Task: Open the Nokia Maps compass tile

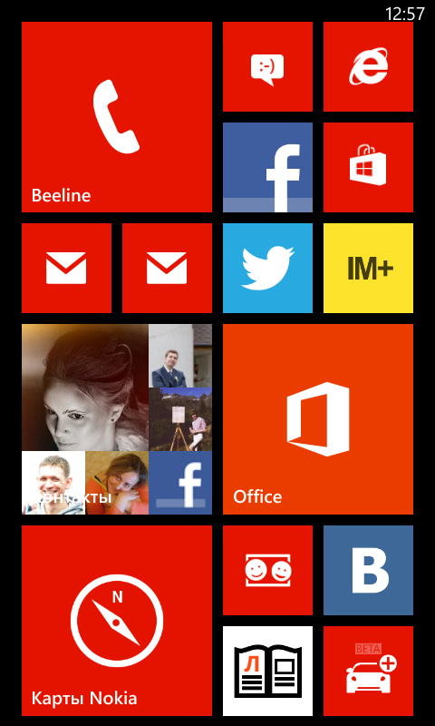Action: 117,621
